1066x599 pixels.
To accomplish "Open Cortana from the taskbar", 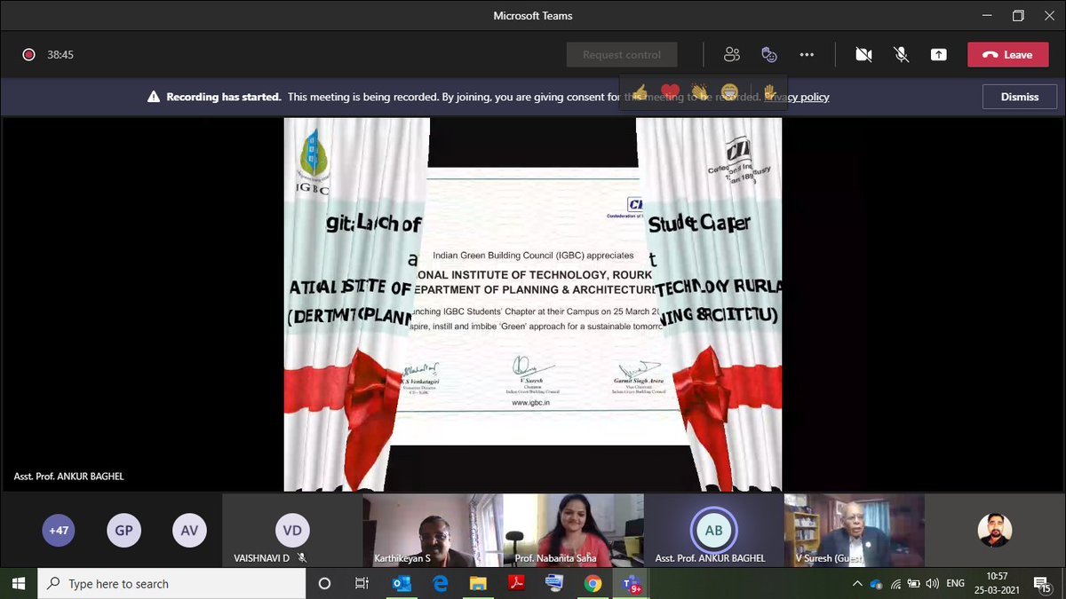I will click(324, 584).
